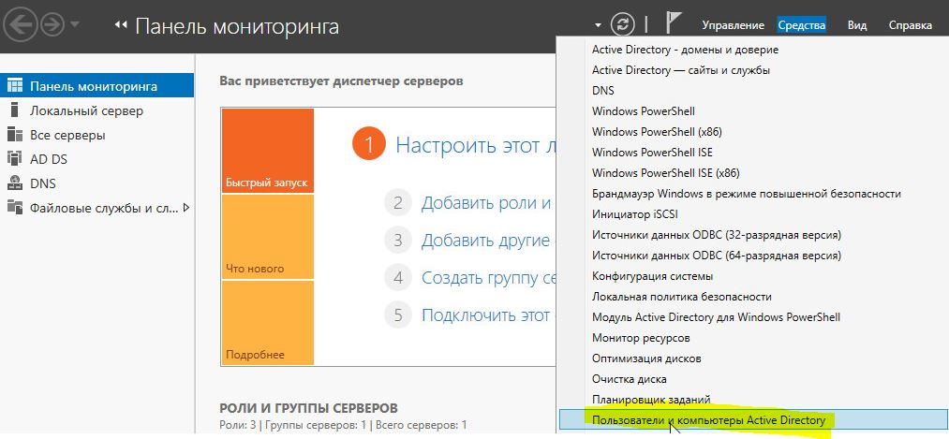Click Создать группу серверов link

tap(488, 278)
